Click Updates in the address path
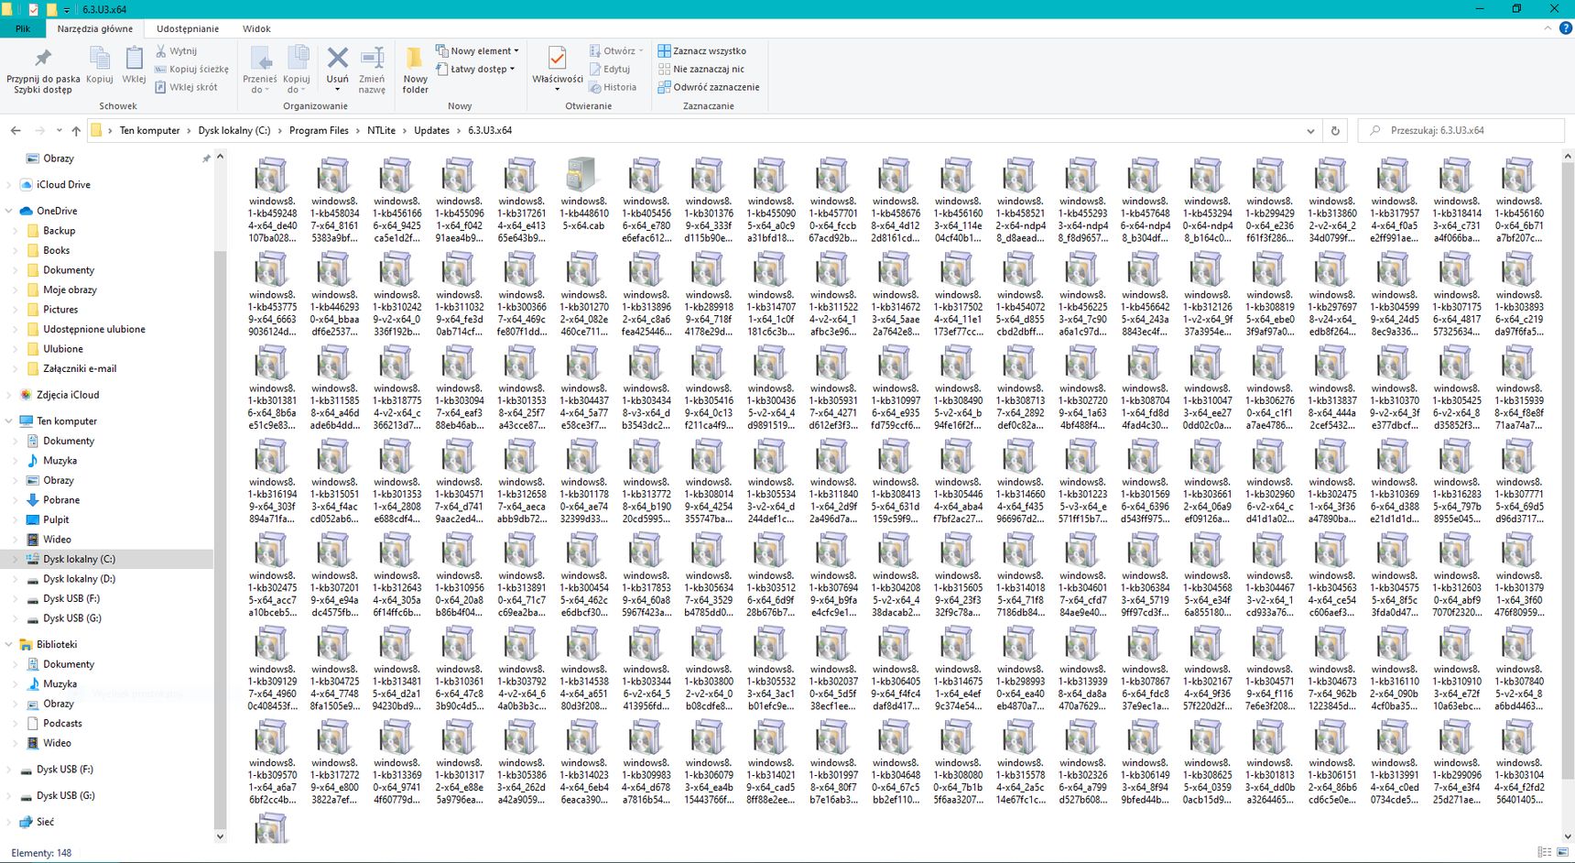 (431, 131)
